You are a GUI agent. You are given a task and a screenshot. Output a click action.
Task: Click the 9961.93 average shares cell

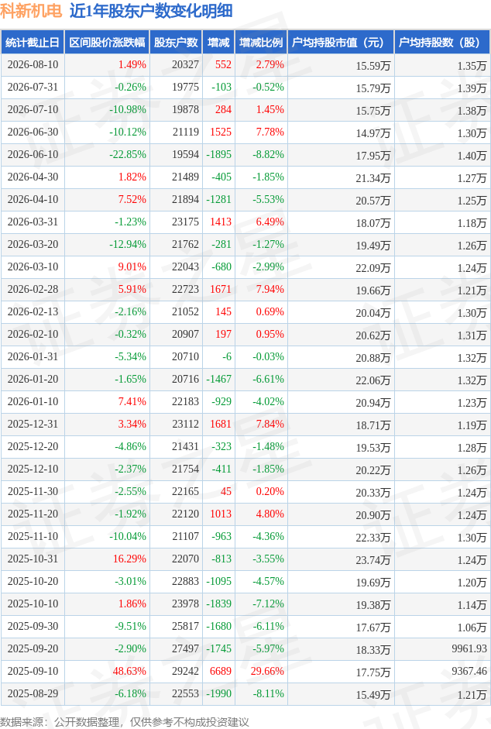coord(469,648)
